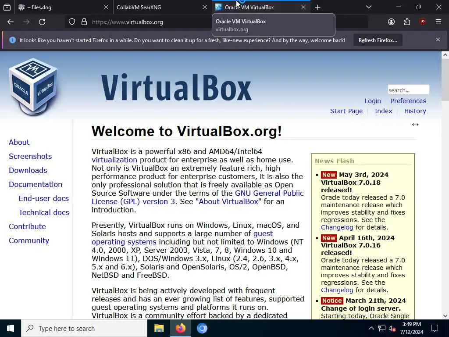Open the Screenshots sidebar link

coord(30,156)
